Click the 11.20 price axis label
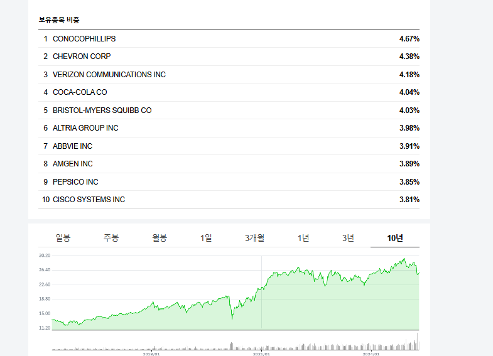This screenshot has width=493, height=356. pyautogui.click(x=45, y=328)
